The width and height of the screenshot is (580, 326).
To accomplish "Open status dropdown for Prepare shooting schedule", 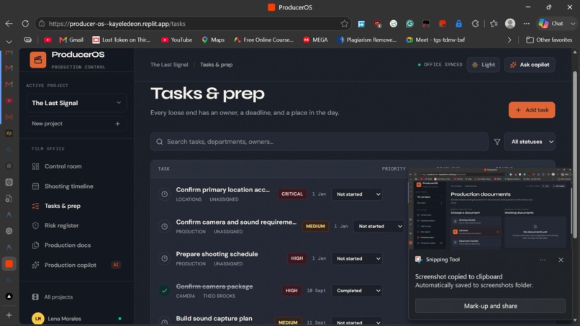I will (x=357, y=258).
